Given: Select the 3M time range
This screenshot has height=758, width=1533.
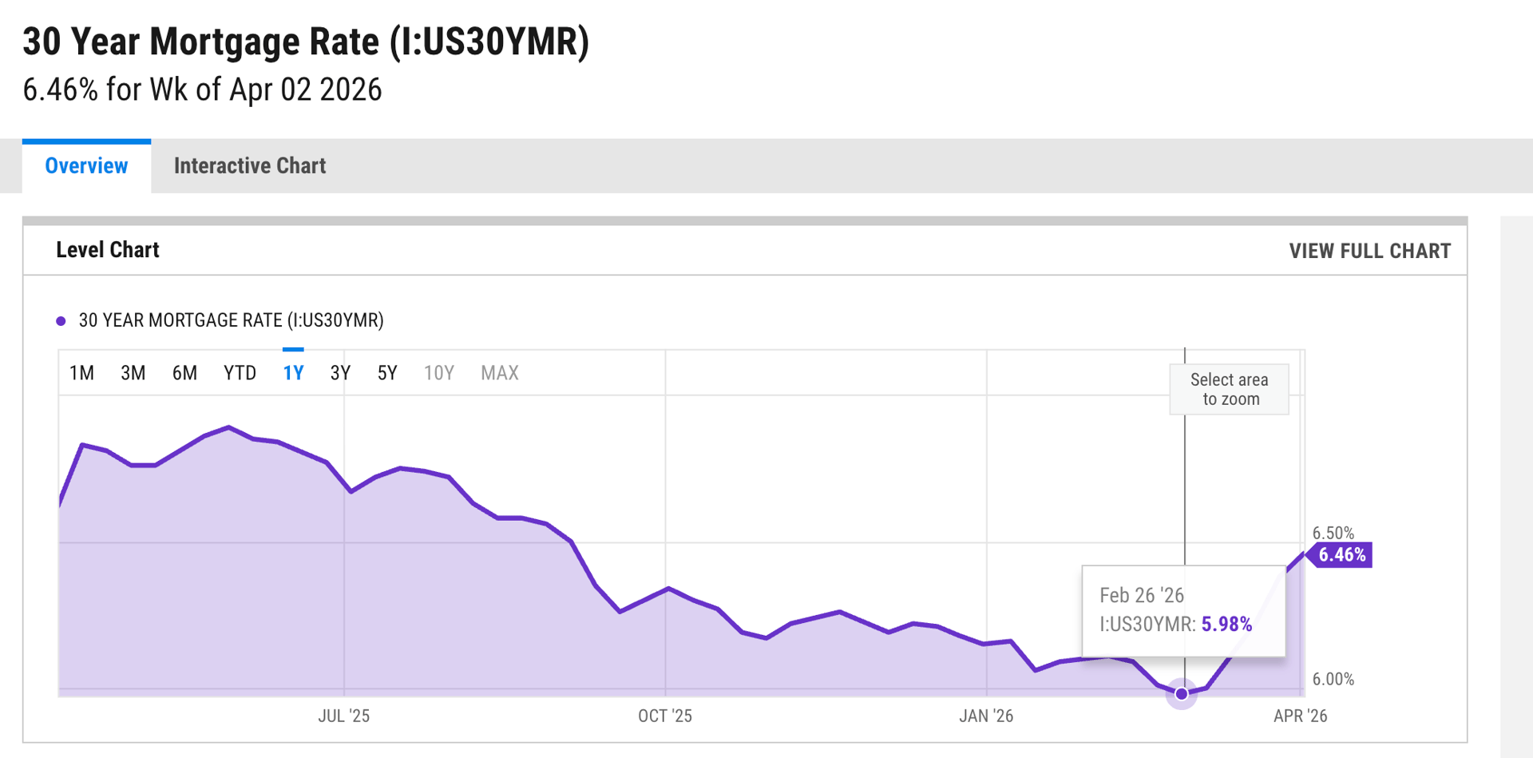Looking at the screenshot, I should coord(133,373).
